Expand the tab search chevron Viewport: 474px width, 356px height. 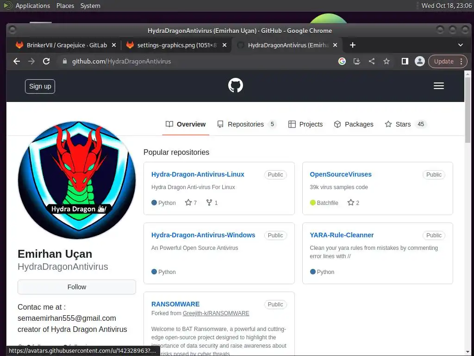461,45
